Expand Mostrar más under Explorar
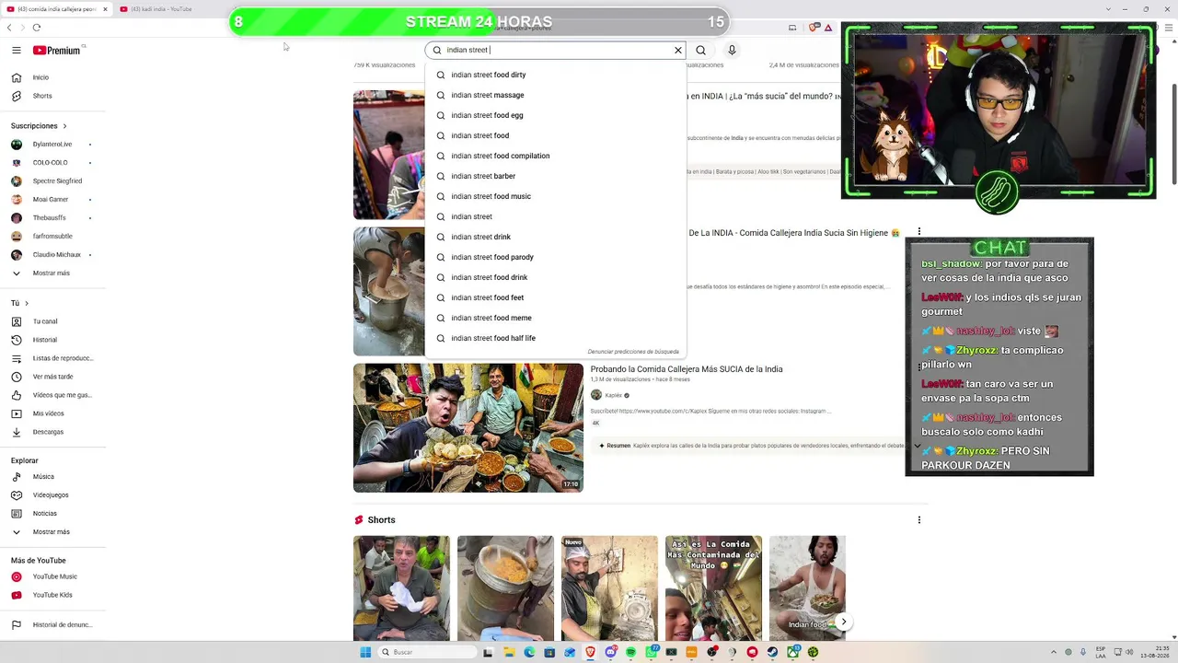 click(x=55, y=532)
